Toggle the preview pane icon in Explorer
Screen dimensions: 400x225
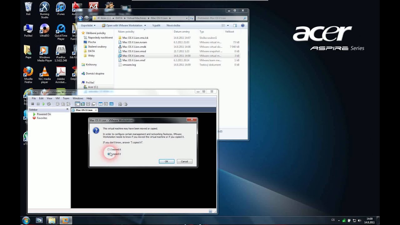pyautogui.click(x=235, y=25)
